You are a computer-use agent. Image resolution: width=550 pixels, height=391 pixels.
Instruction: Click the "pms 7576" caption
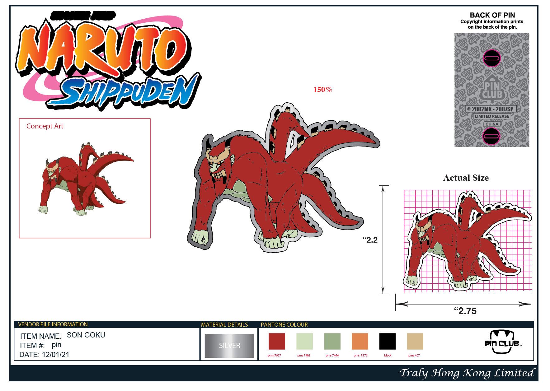(360, 355)
